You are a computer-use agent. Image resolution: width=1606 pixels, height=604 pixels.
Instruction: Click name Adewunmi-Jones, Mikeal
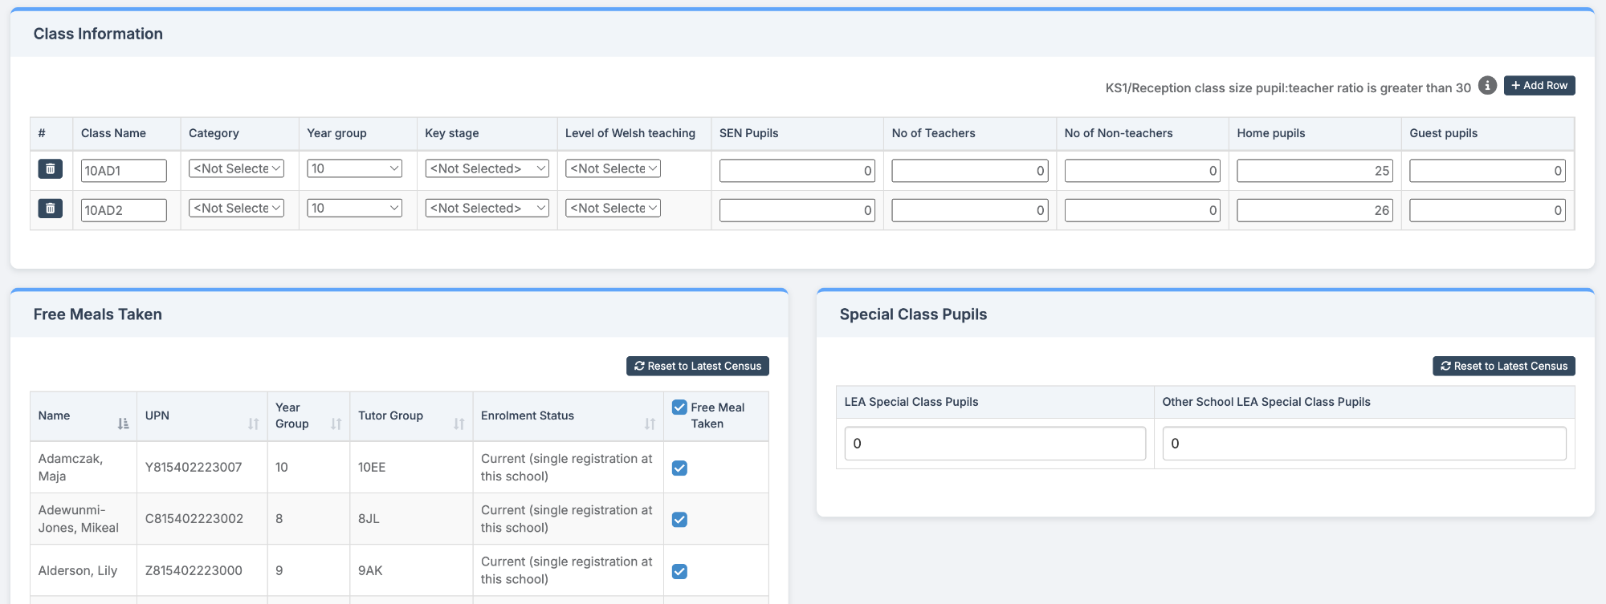(79, 518)
